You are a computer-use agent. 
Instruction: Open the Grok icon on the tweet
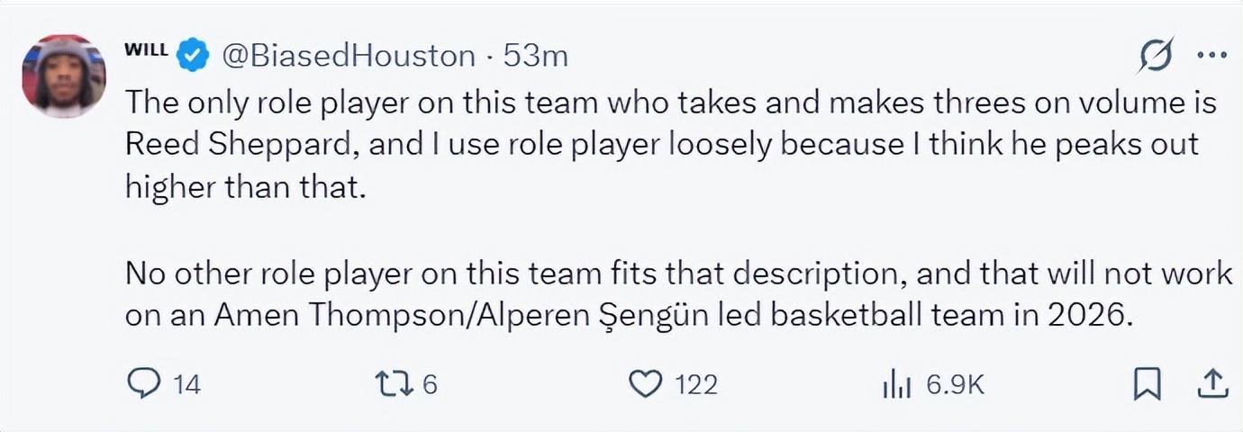tap(1155, 56)
